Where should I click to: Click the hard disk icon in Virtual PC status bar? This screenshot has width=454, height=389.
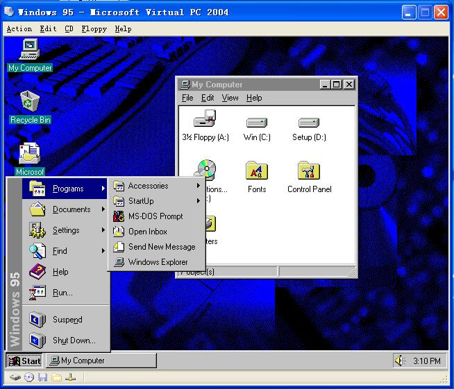pos(15,377)
